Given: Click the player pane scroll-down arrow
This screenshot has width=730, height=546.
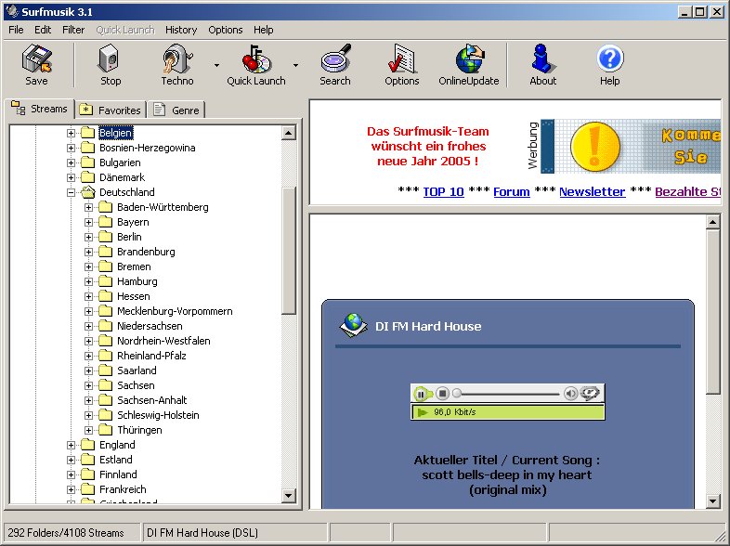Looking at the screenshot, I should [712, 500].
